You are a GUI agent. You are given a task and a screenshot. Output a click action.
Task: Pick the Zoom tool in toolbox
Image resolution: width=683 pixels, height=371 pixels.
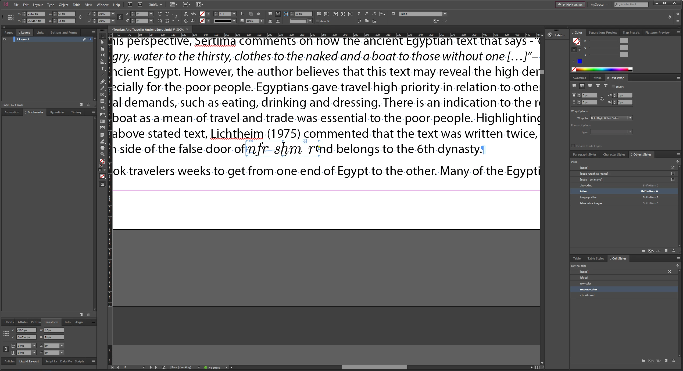click(102, 154)
